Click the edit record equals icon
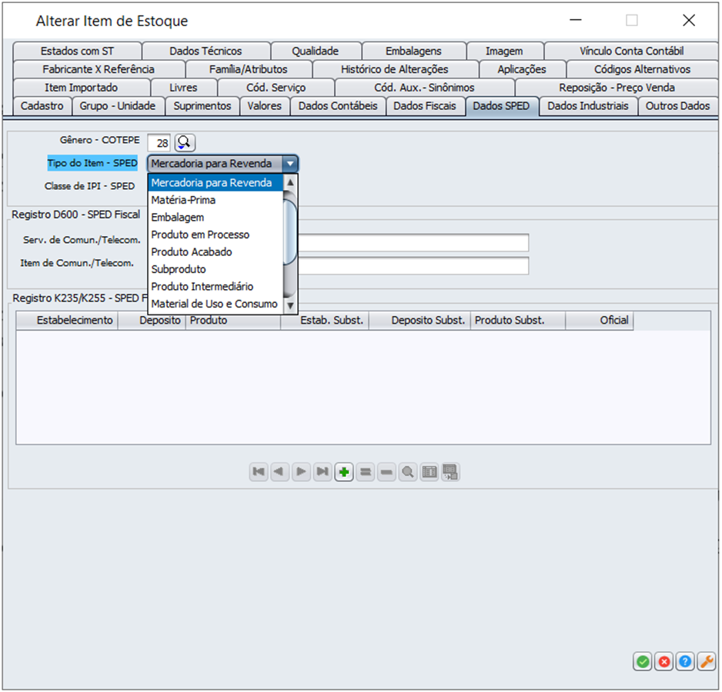 (366, 472)
